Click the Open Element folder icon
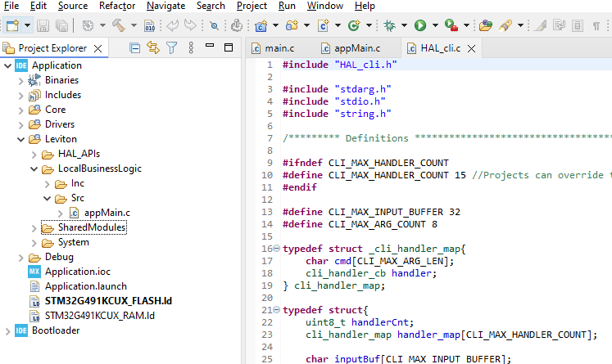612x364 pixels. (x=486, y=25)
